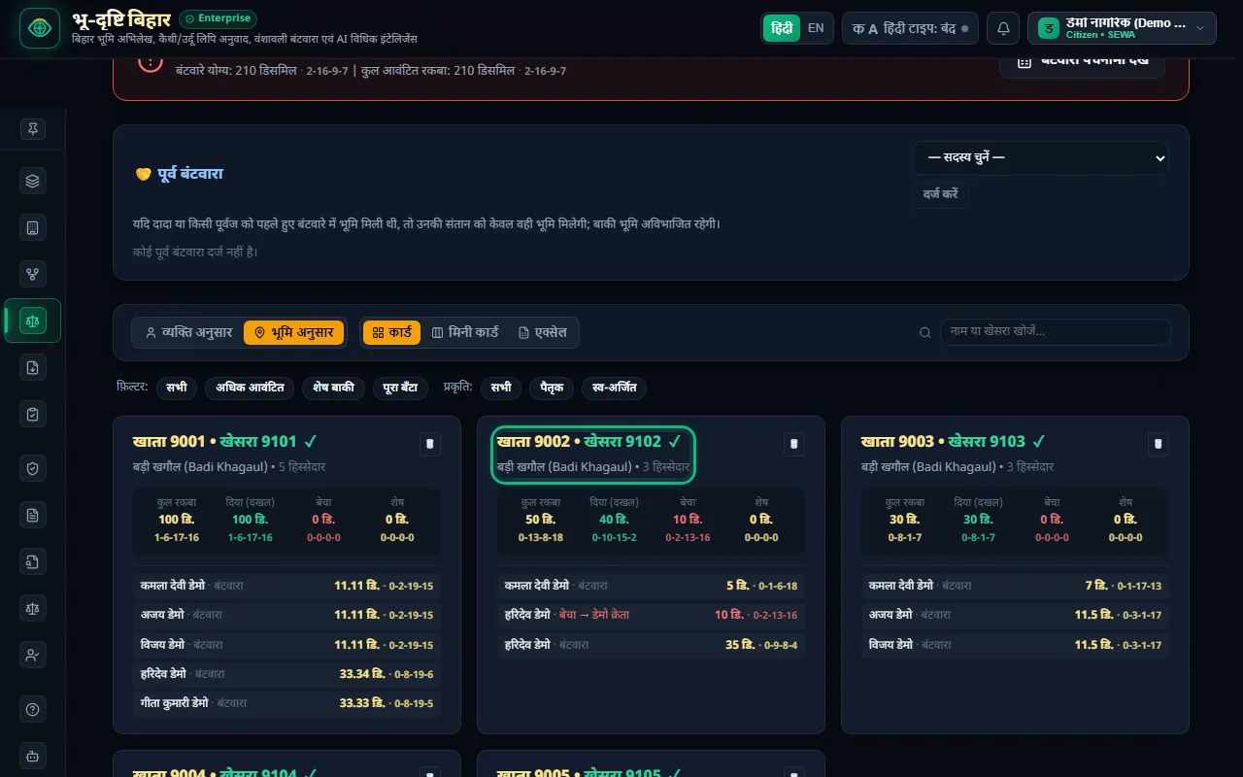The width and height of the screenshot is (1243, 777).
Task: Click the खाता 9001 • खेसरा 9101 heading
Action: (225, 442)
